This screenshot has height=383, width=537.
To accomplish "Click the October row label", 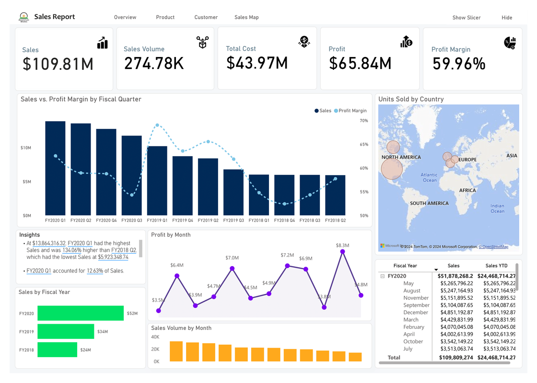I will coord(413,341).
